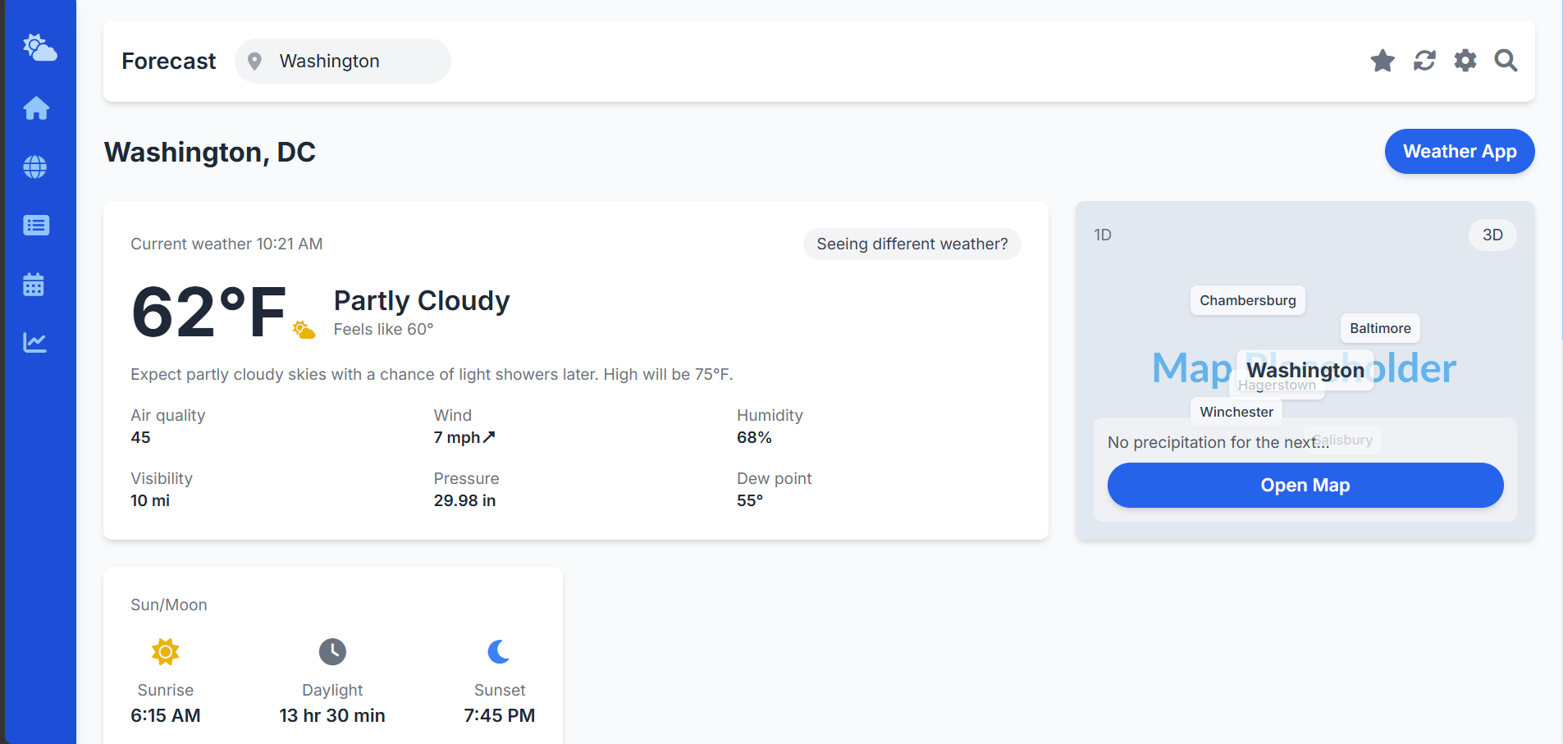Switch map range to 3D
The width and height of the screenshot is (1563, 744).
tap(1492, 235)
